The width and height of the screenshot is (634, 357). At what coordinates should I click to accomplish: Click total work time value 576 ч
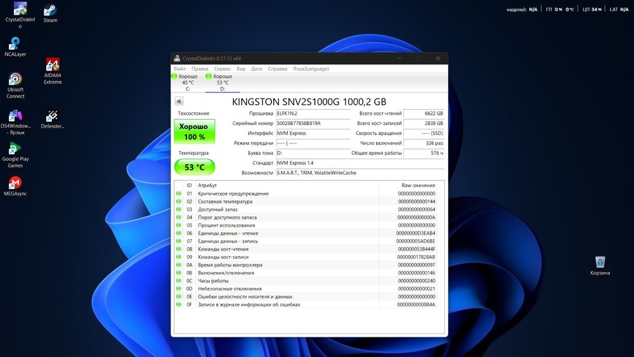pyautogui.click(x=424, y=153)
